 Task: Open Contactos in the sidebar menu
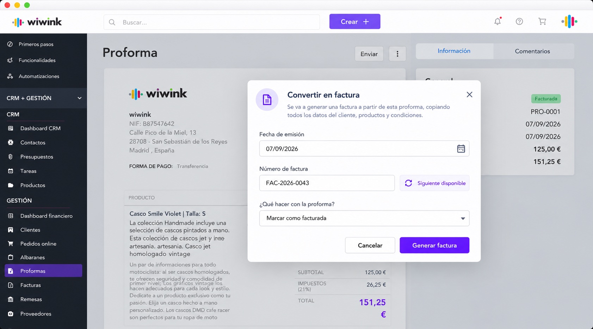tap(33, 143)
